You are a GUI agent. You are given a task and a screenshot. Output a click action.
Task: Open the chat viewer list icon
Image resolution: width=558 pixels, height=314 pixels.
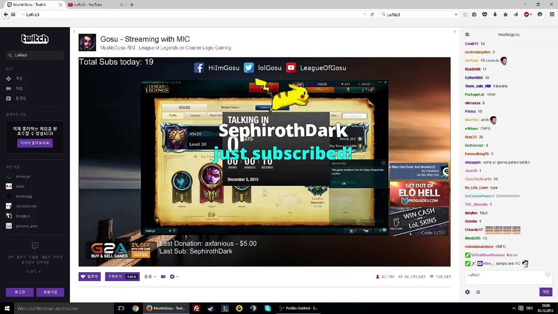(x=478, y=292)
